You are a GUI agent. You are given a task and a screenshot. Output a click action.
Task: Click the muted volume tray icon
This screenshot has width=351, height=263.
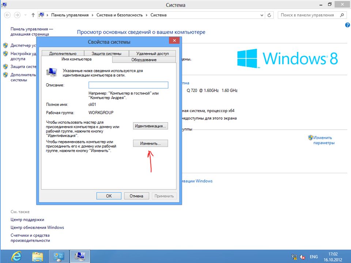302,257
